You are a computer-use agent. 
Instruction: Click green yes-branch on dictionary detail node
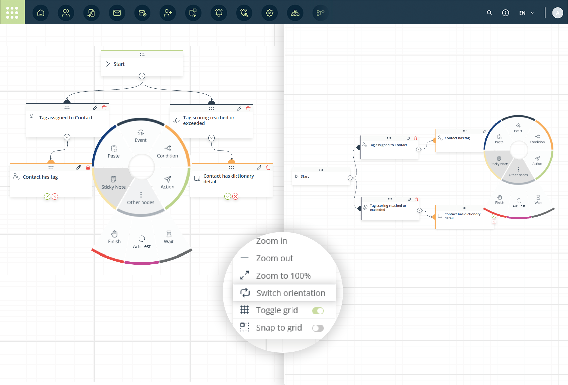coord(228,196)
